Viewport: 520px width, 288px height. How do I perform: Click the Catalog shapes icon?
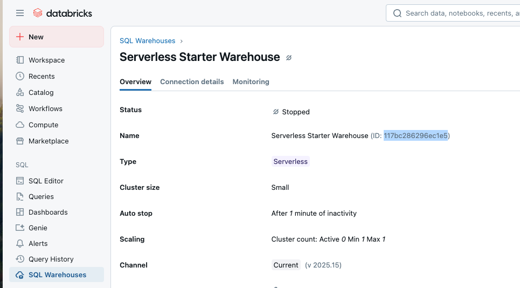(20, 92)
